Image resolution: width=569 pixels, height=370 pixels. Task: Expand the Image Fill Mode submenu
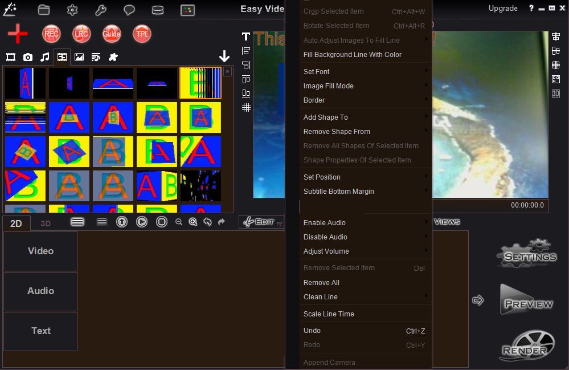(366, 86)
